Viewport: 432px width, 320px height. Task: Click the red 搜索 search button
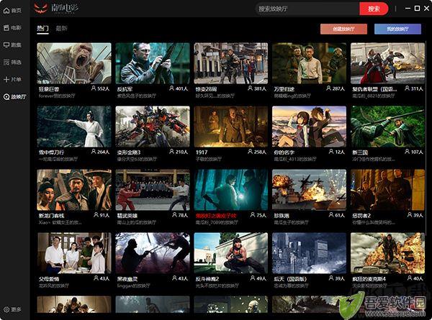tap(374, 9)
